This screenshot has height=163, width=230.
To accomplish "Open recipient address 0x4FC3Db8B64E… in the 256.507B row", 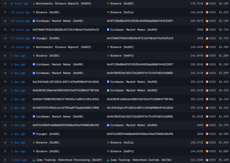I will click(x=140, y=21).
